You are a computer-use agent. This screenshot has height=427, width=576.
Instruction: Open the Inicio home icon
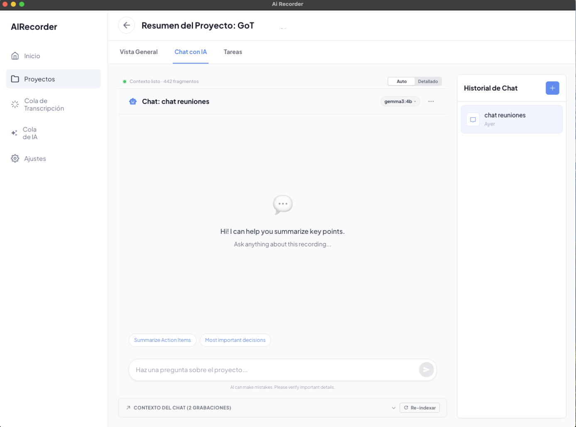click(x=15, y=56)
